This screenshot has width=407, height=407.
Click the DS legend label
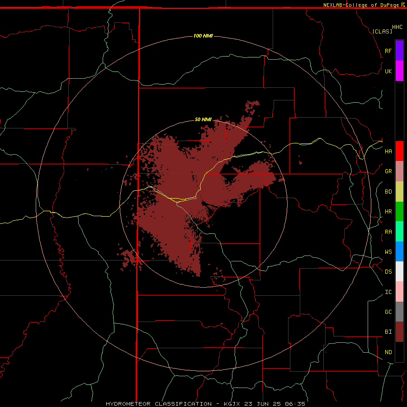(x=388, y=272)
